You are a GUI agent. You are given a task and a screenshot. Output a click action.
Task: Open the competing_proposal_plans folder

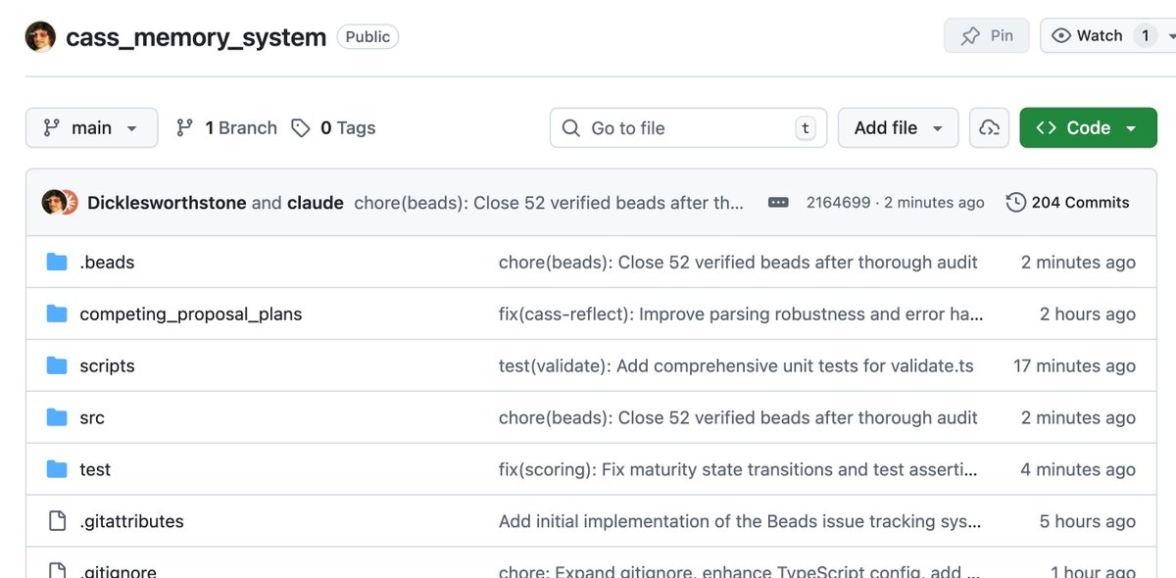click(190, 314)
